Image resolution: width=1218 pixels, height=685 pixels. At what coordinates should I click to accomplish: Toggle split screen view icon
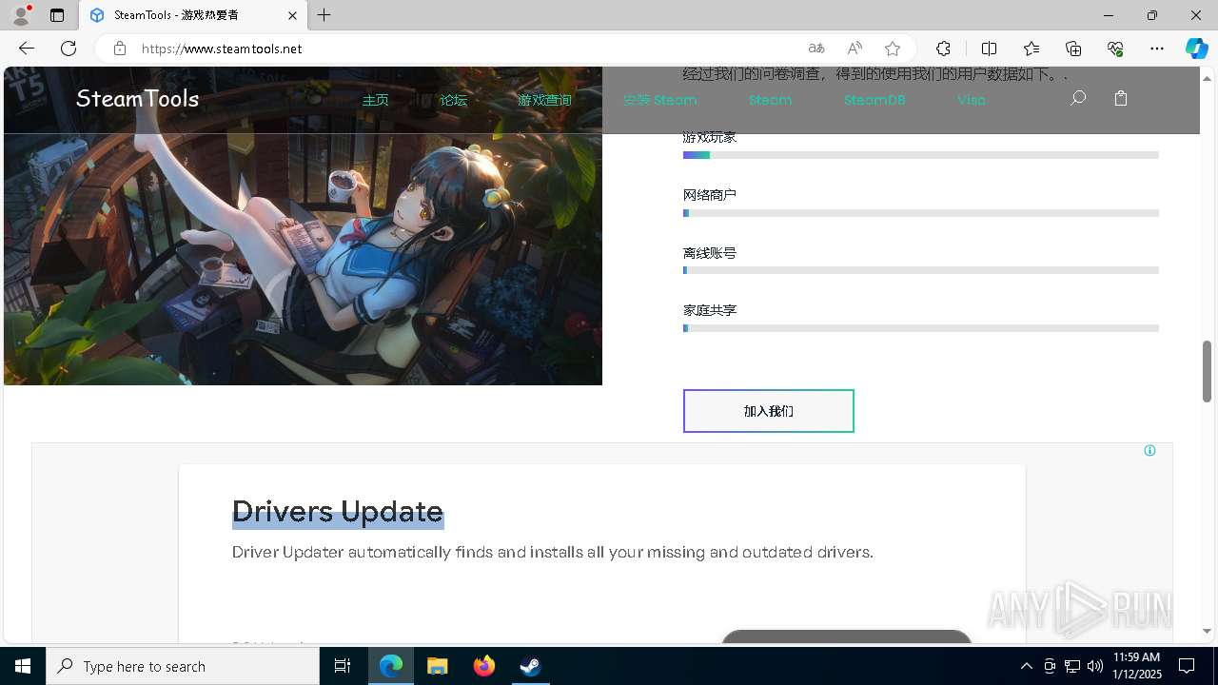[x=989, y=49]
